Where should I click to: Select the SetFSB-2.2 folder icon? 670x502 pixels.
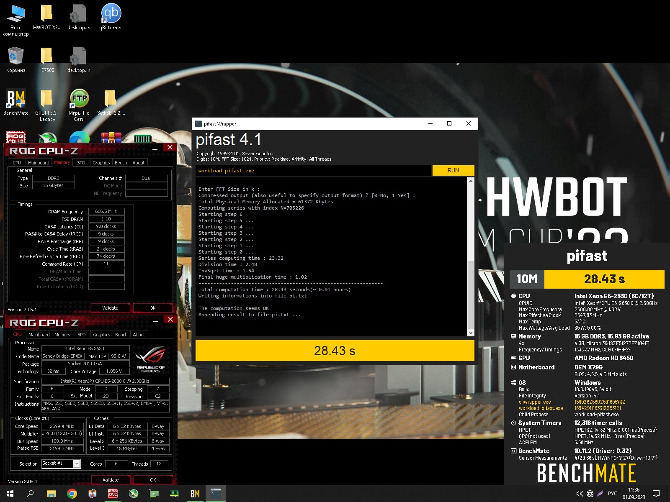click(111, 102)
